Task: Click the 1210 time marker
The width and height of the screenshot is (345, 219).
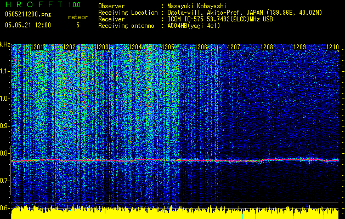Action: click(333, 47)
